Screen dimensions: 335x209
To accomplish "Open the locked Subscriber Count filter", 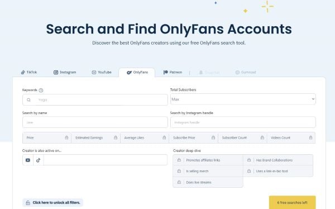I will tap(242, 138).
